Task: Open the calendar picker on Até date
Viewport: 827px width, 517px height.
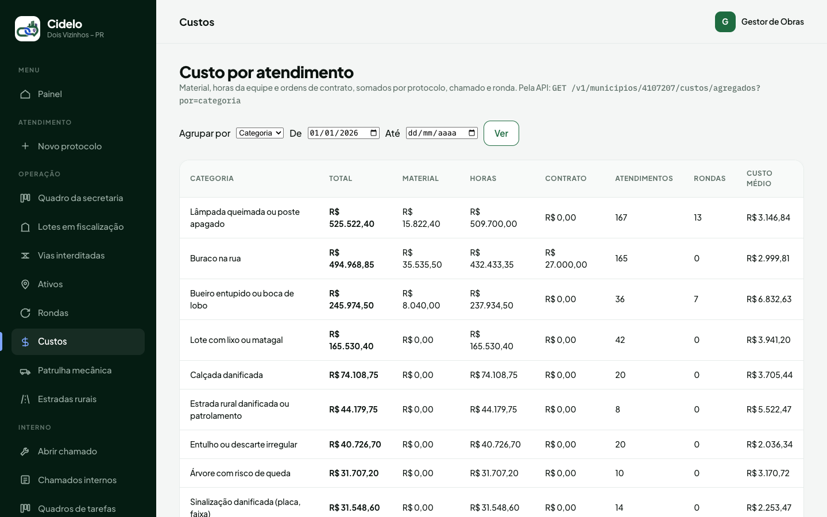Action: click(x=472, y=133)
